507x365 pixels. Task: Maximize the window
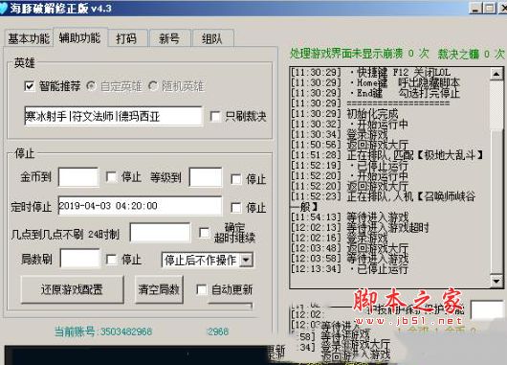[489, 8]
